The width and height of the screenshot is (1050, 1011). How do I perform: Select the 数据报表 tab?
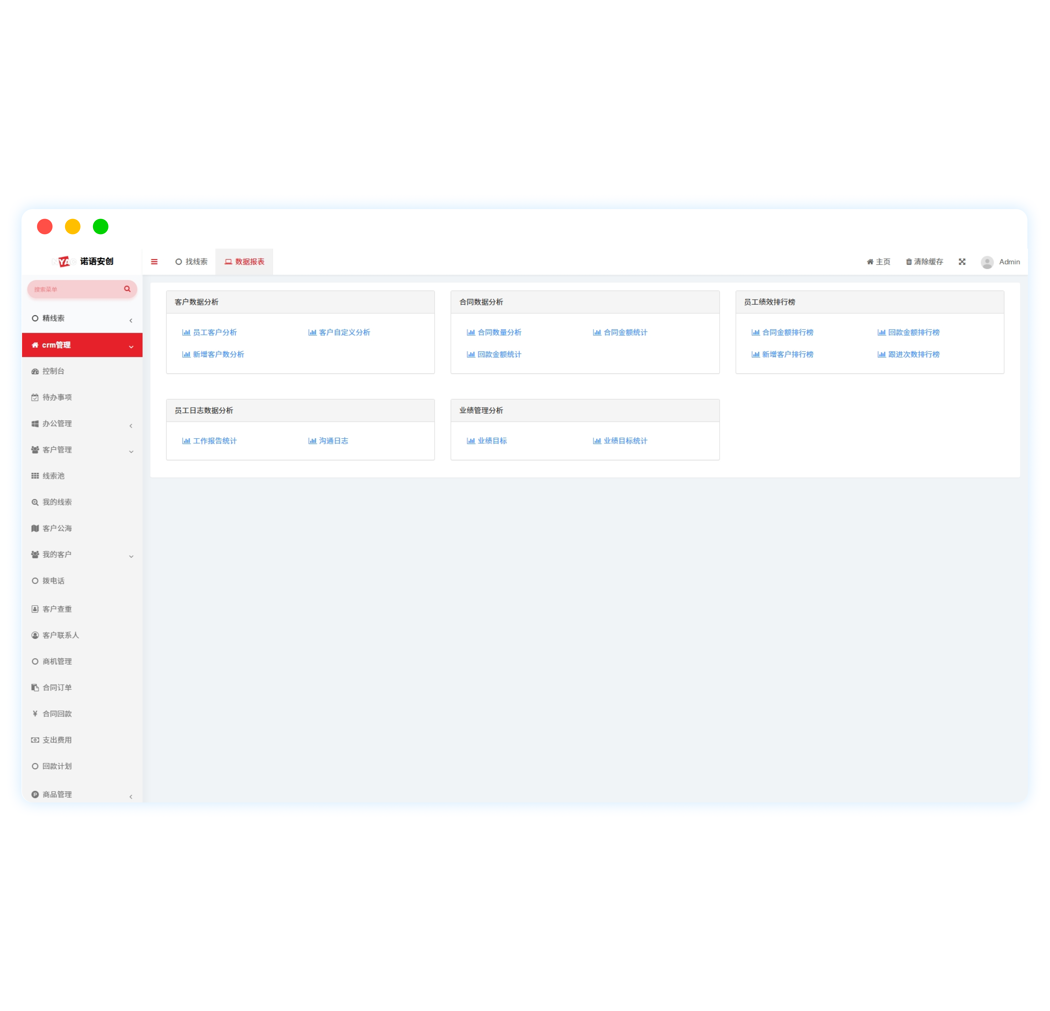[x=244, y=262]
